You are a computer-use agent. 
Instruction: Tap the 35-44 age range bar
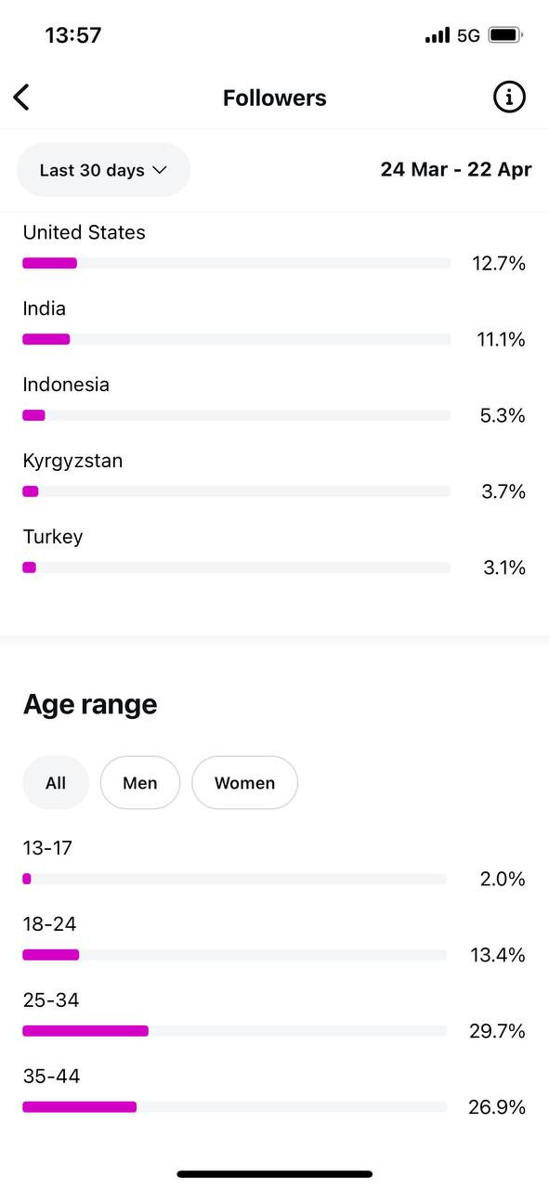[x=234, y=1106]
